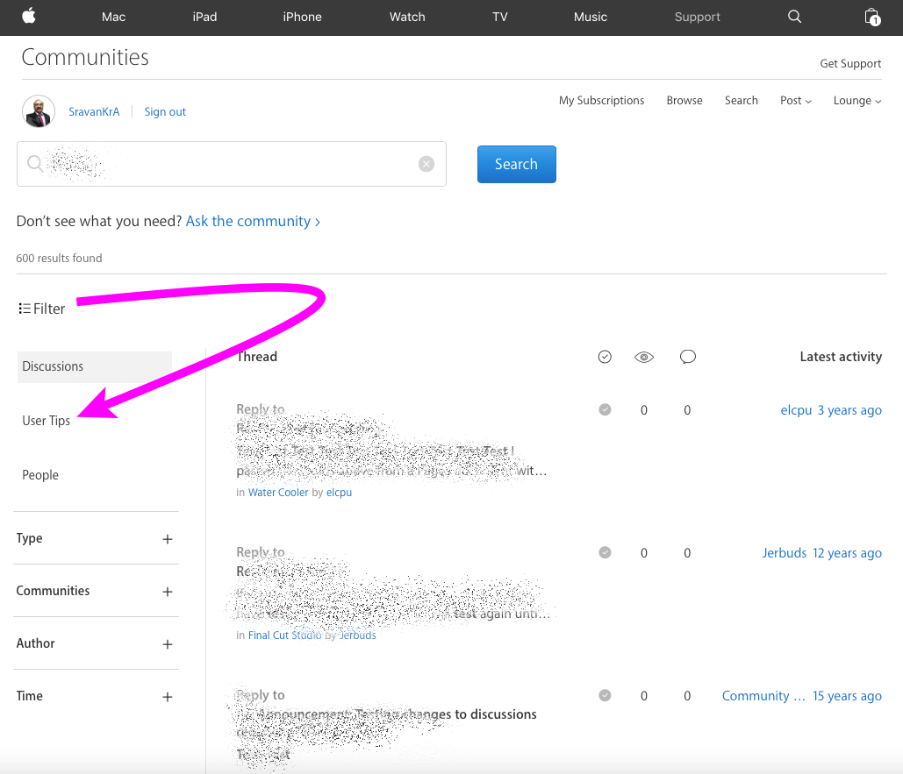Click the 600 results found text
The image size is (903, 774).
[x=59, y=259]
